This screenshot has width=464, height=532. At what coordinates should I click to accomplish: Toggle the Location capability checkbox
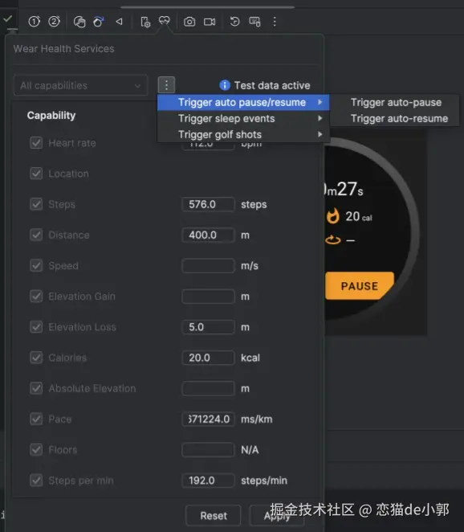36,174
